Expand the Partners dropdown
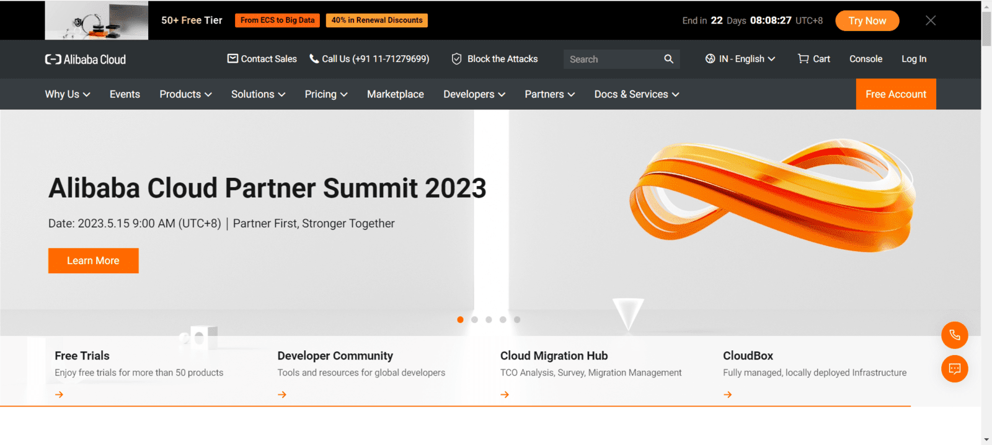The image size is (992, 445). click(x=550, y=94)
